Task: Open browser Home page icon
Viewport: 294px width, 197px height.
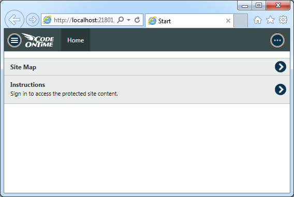Action: click(x=258, y=20)
